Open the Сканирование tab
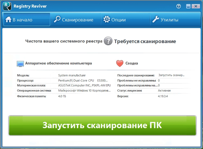The image size is (203, 149). click(76, 20)
